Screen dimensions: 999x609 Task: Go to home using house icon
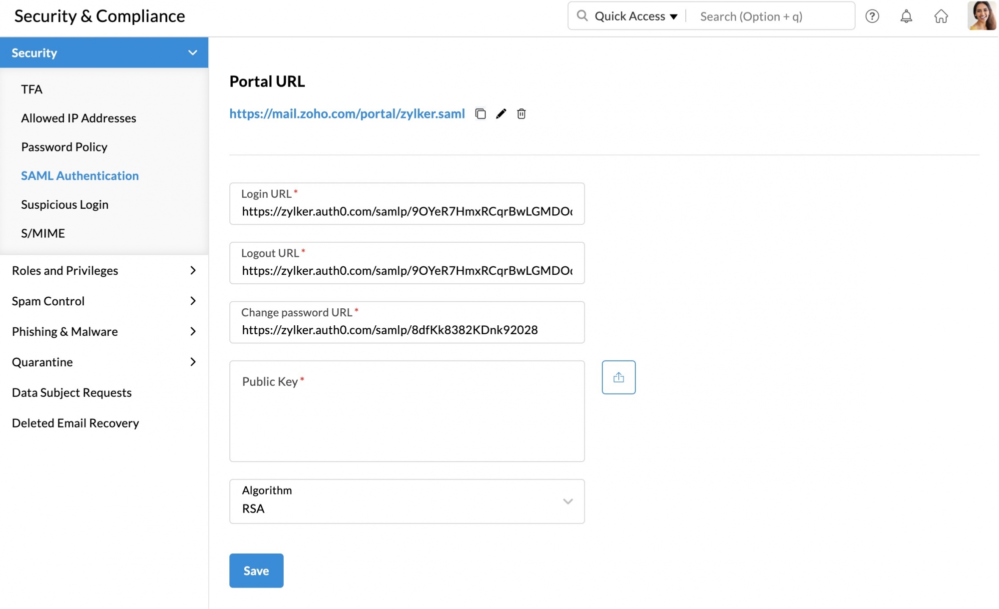[x=941, y=16]
